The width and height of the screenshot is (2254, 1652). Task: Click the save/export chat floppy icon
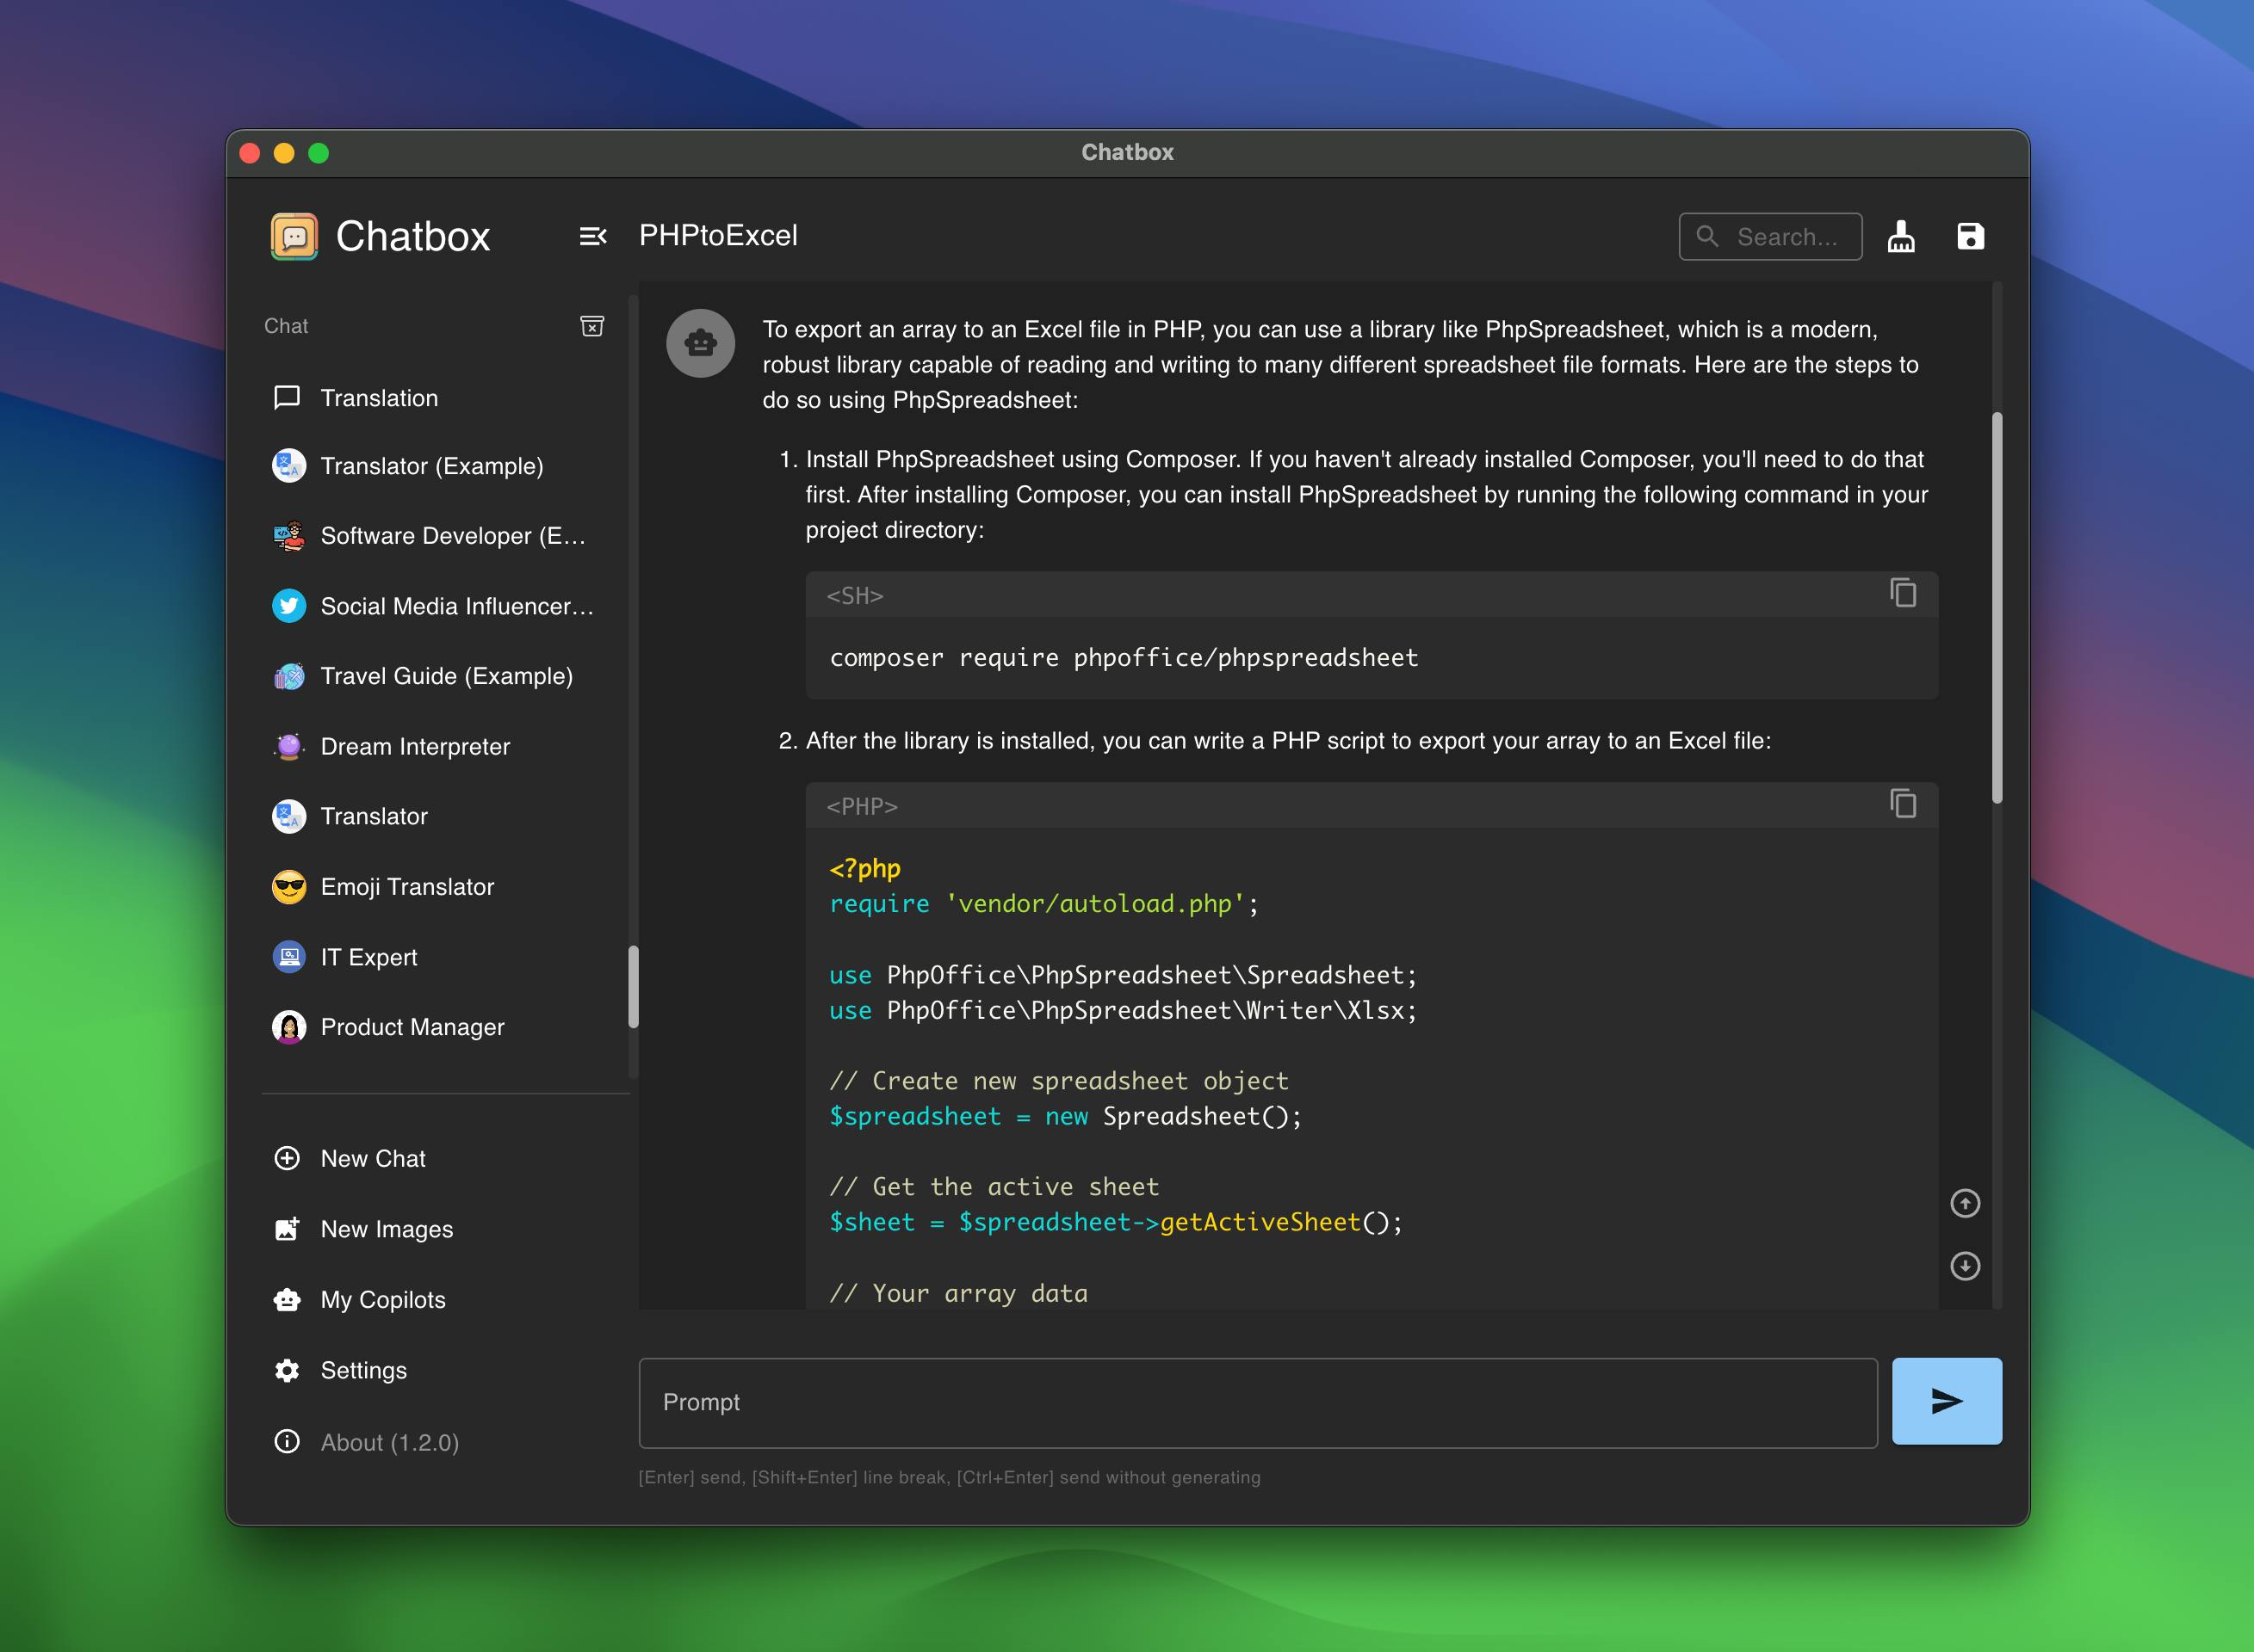click(x=1970, y=237)
